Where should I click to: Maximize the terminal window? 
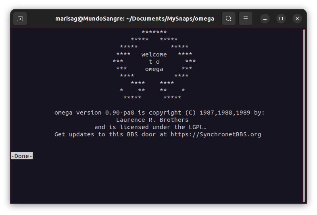click(x=281, y=19)
